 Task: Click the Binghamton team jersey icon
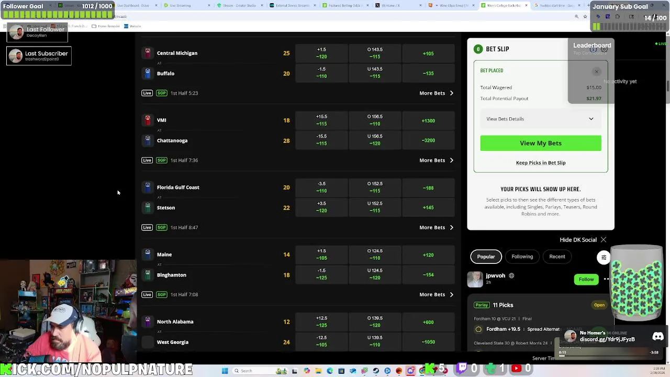[x=148, y=275]
